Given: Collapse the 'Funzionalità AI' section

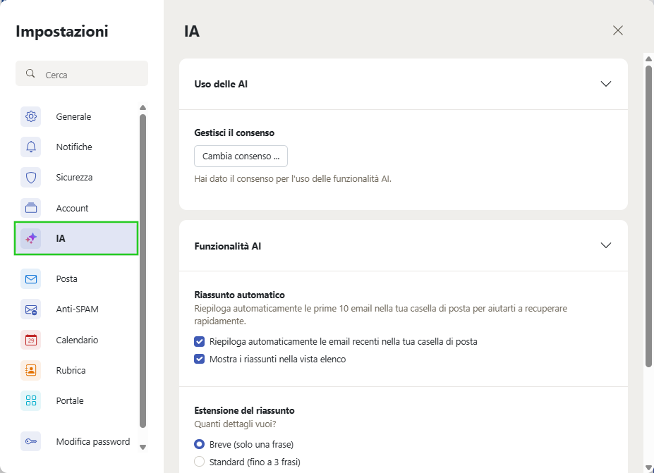Looking at the screenshot, I should tap(605, 245).
